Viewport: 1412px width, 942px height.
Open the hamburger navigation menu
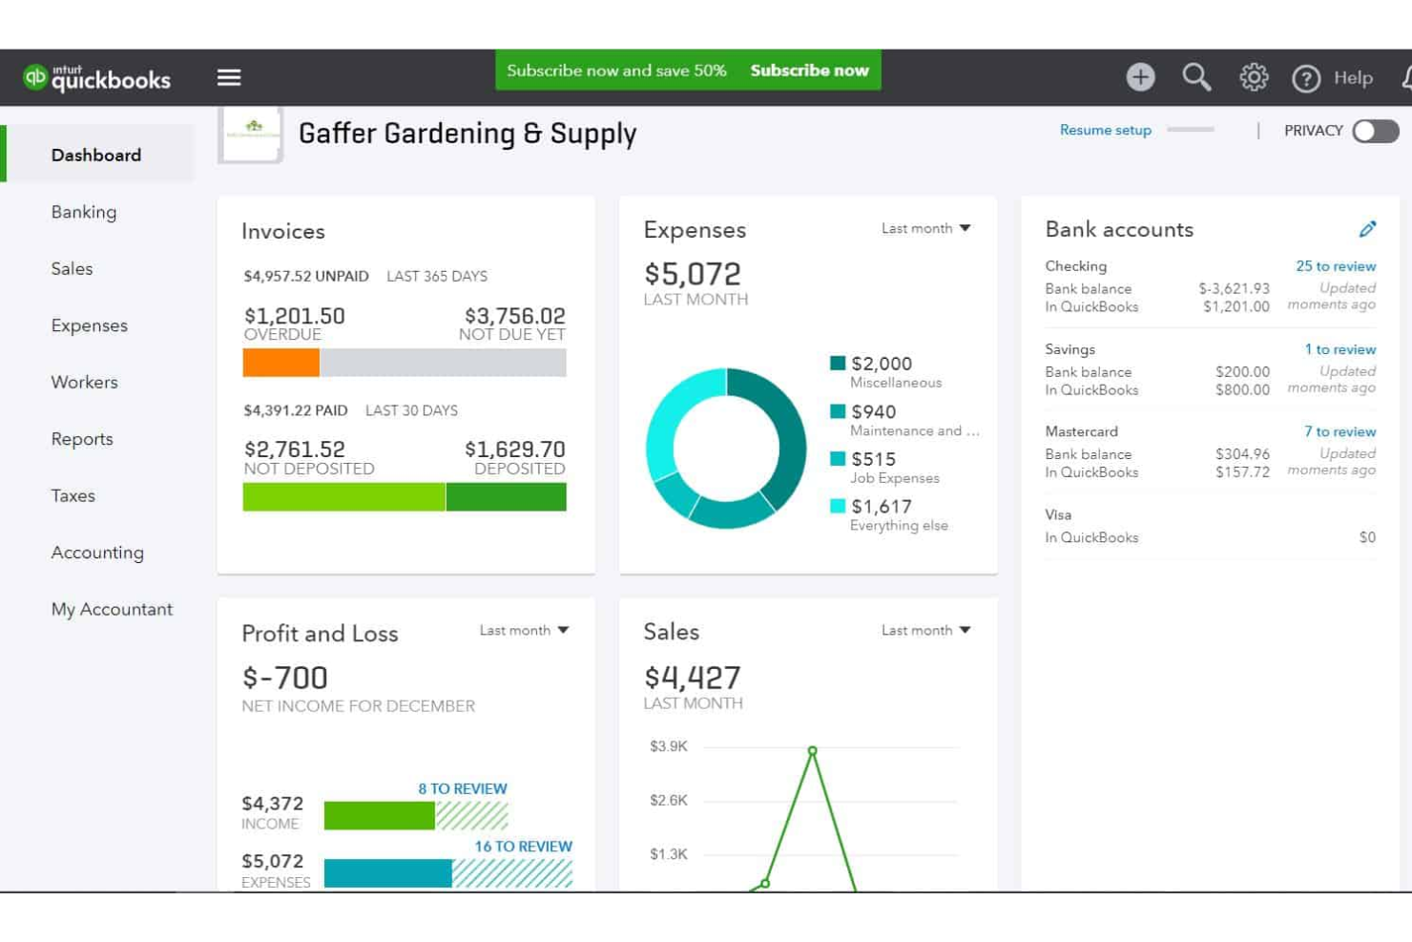click(x=228, y=76)
